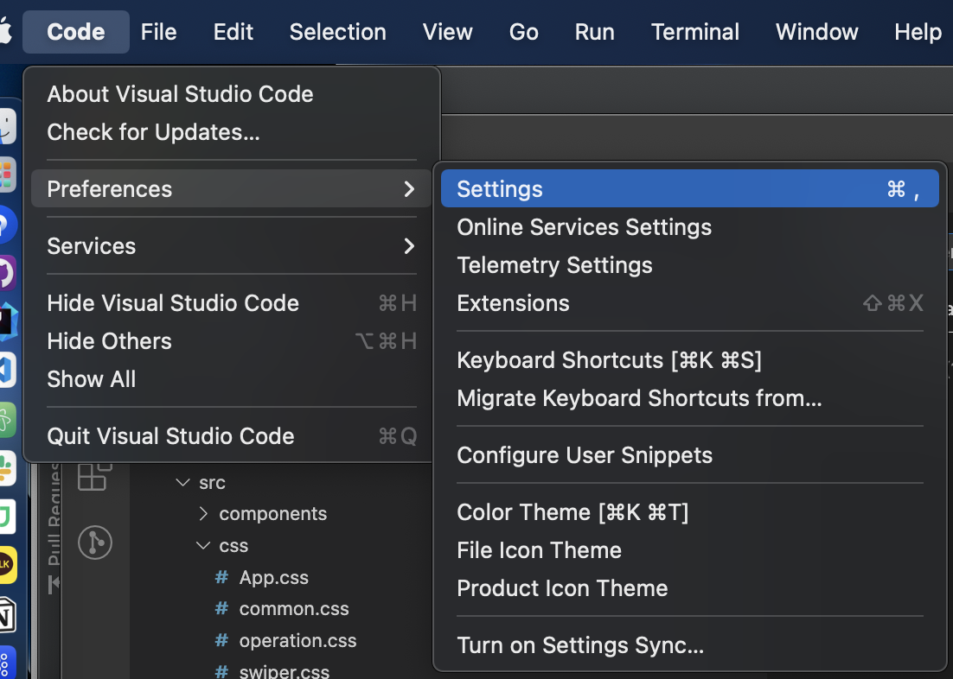This screenshot has width=953, height=679.
Task: Click Turn on Settings Sync
Action: pyautogui.click(x=580, y=645)
